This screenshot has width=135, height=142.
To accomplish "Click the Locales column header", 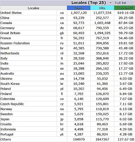I will pyautogui.click(x=34, y=8).
